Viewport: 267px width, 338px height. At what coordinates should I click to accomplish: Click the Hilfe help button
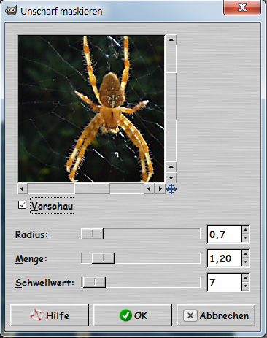click(50, 315)
